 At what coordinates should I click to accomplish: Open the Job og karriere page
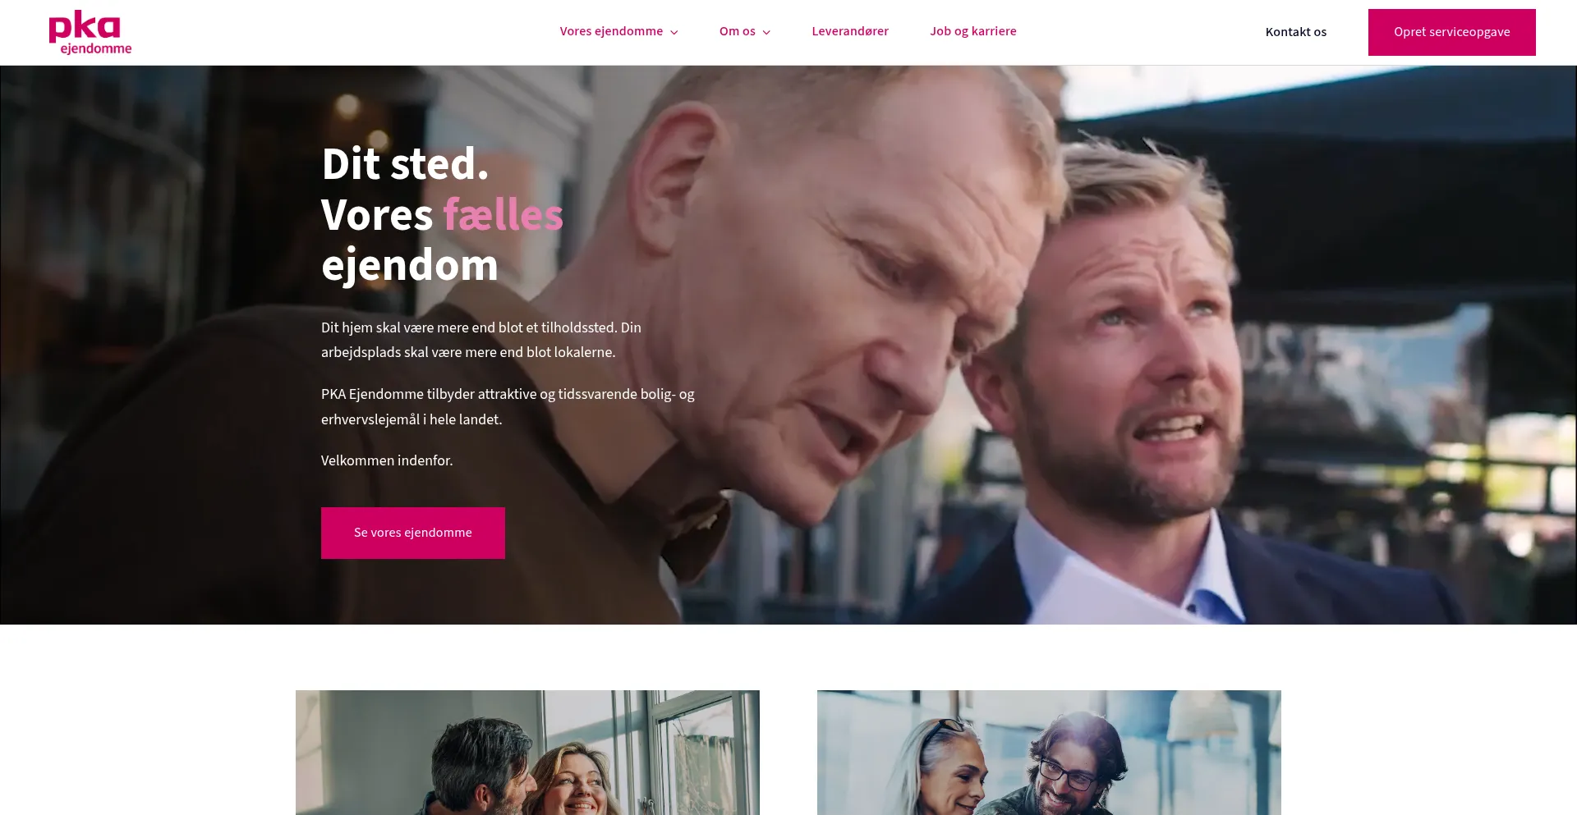pyautogui.click(x=973, y=31)
